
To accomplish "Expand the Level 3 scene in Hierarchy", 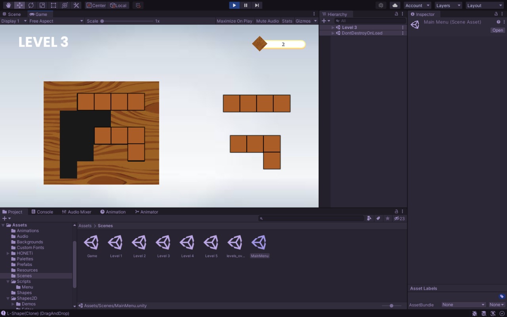I will click(x=333, y=27).
